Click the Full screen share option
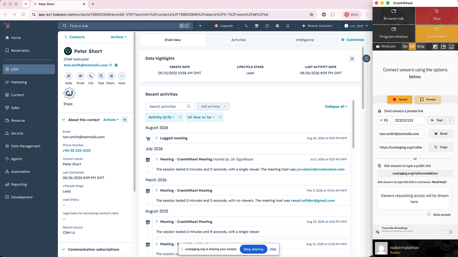The height and width of the screenshot is (257, 458). 437,33
